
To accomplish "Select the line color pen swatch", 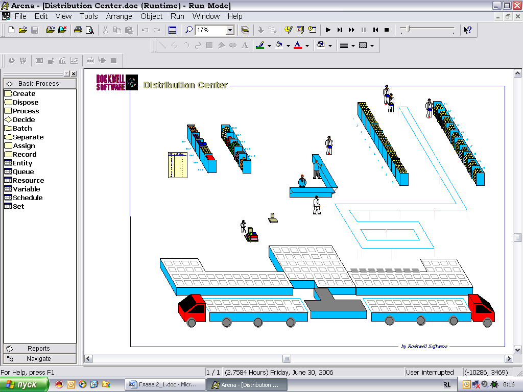I will 260,45.
